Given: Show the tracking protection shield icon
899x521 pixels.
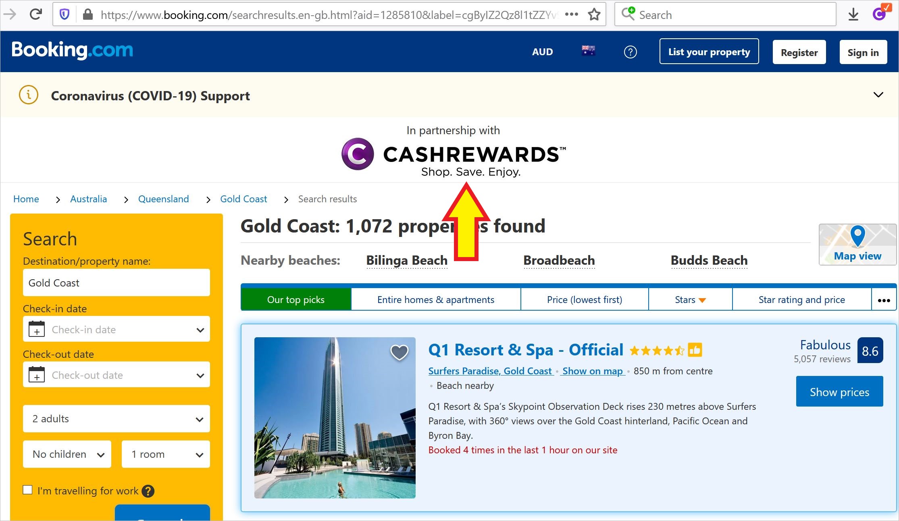Looking at the screenshot, I should (x=65, y=15).
